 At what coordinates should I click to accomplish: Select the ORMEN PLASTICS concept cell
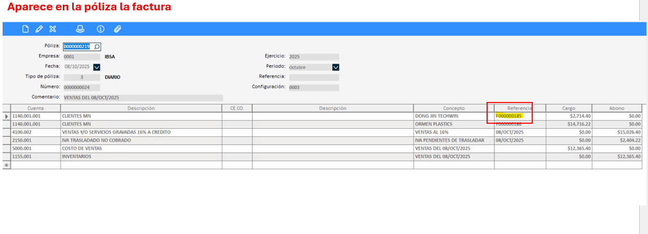tap(453, 124)
